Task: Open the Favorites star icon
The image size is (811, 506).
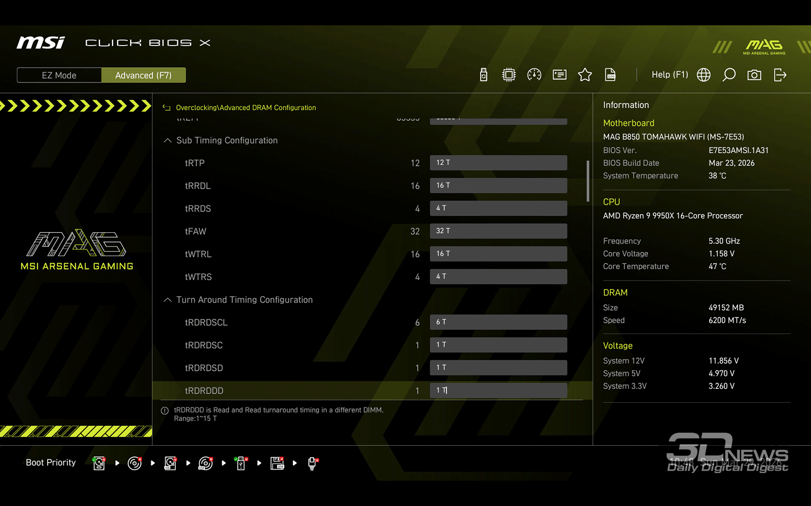Action: pos(585,75)
